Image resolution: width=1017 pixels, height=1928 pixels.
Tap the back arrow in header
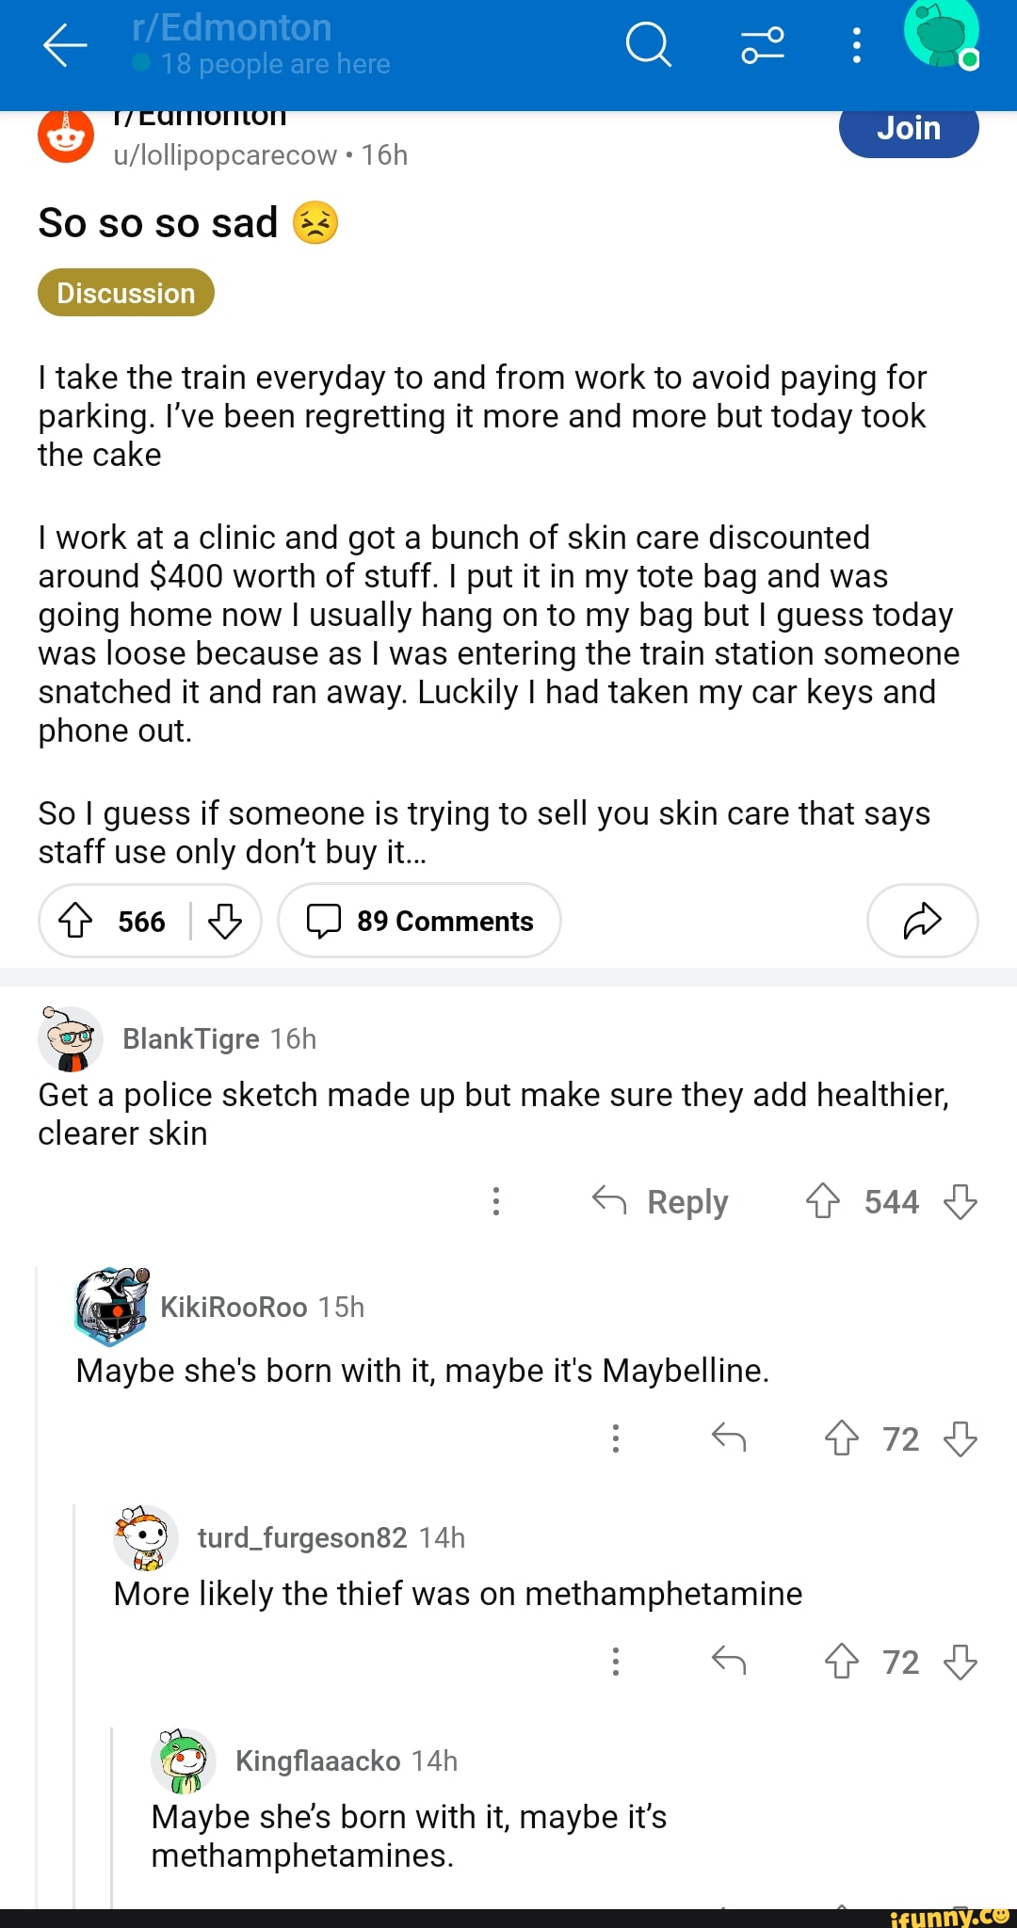(65, 45)
